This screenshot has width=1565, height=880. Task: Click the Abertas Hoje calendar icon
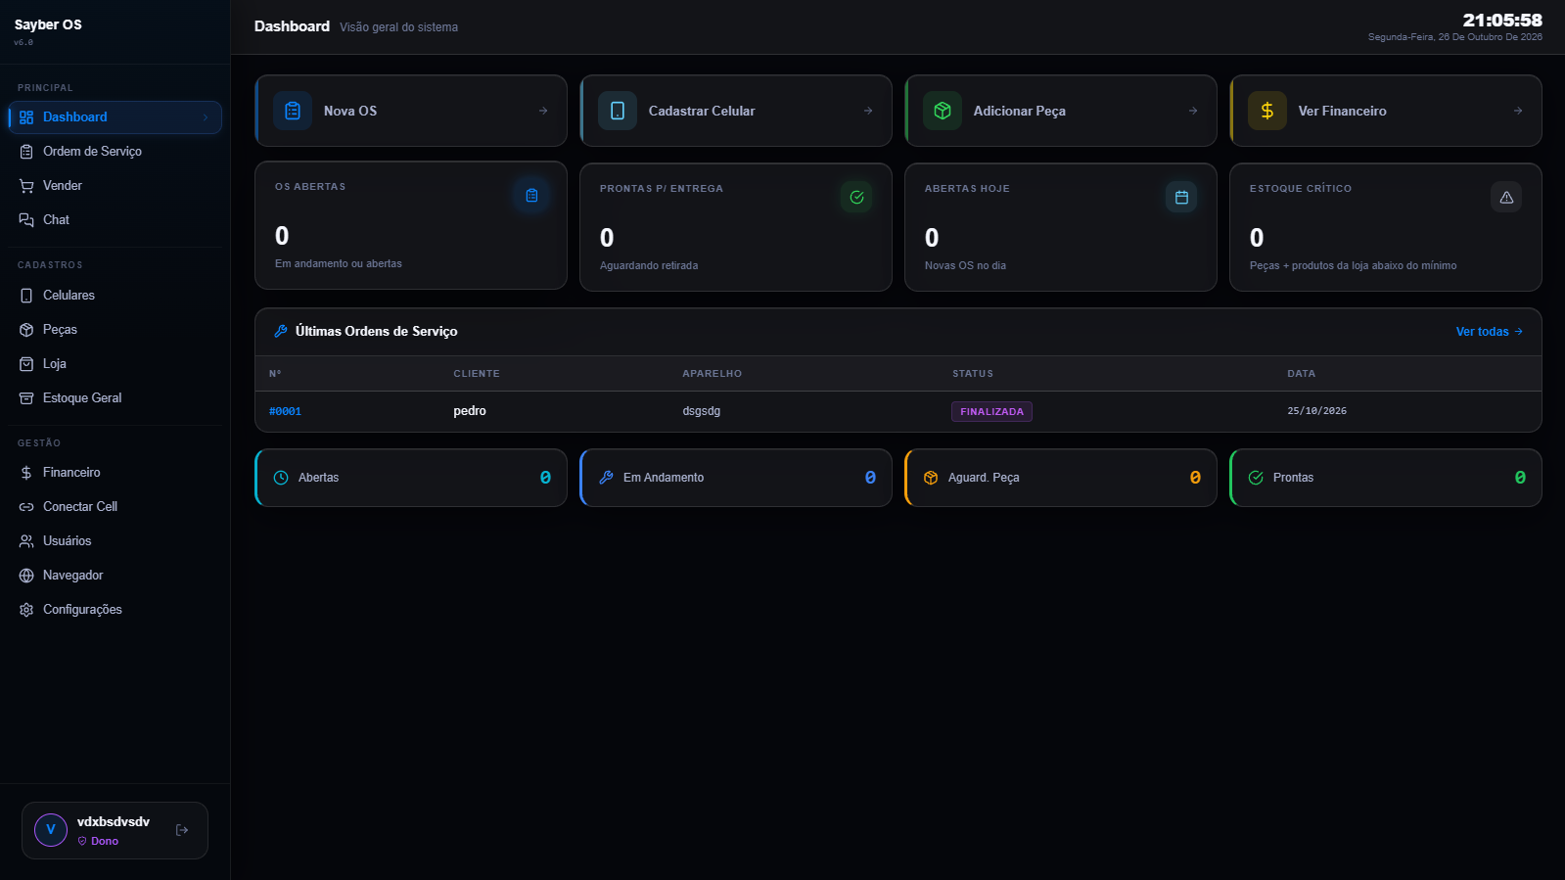(1181, 197)
